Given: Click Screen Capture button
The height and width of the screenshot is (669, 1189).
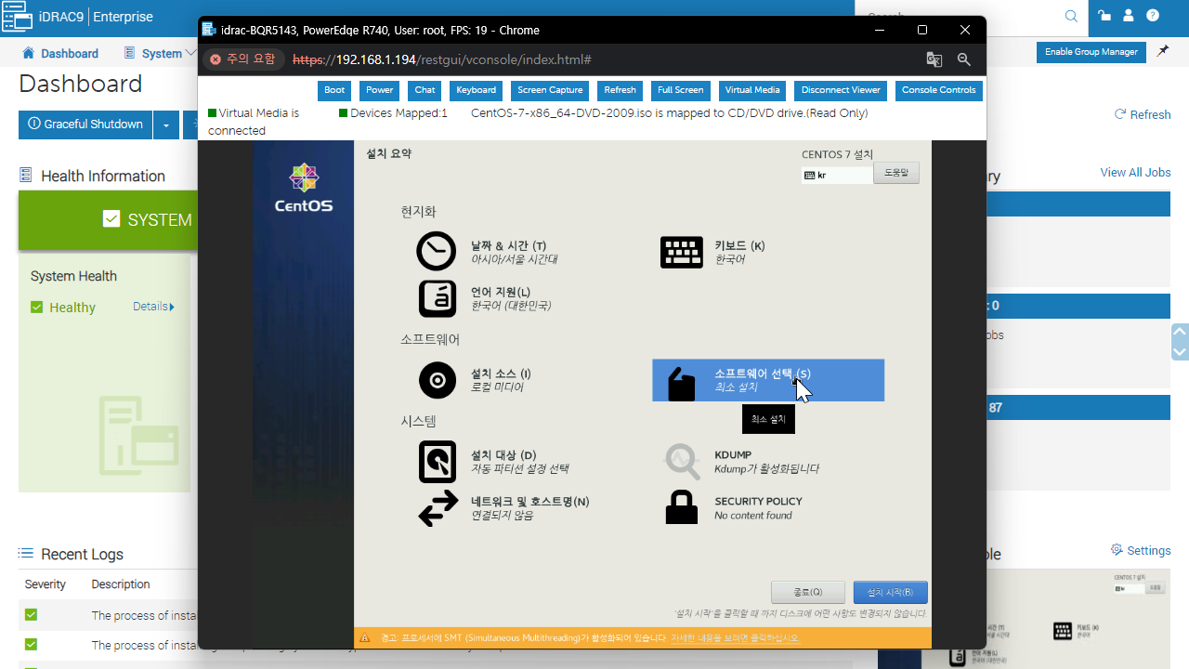Looking at the screenshot, I should pos(550,90).
